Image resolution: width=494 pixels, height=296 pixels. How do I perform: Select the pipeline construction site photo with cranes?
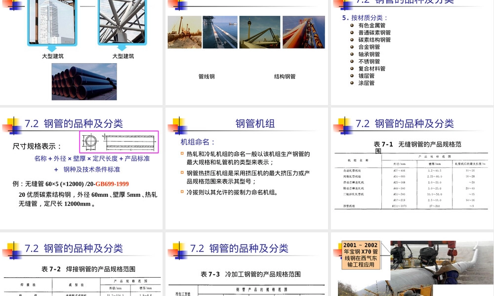point(185,32)
